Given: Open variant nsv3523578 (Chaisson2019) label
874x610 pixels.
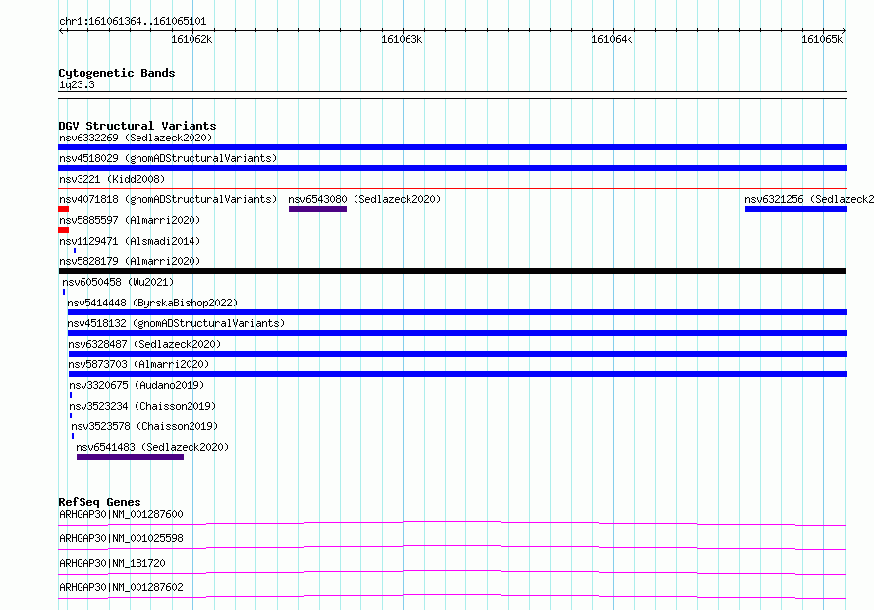Looking at the screenshot, I should pos(144,426).
